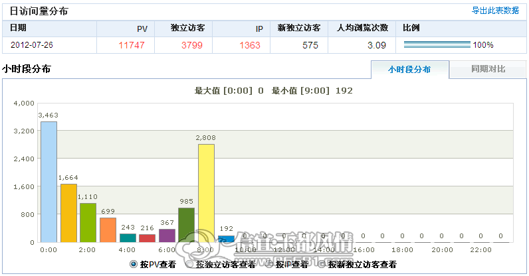Viewport: 529px width, 276px height.
Task: Click the 2,808 bar value label
Action: tap(205, 137)
